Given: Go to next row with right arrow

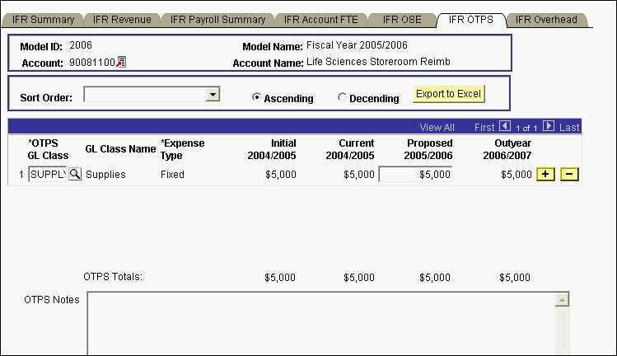Looking at the screenshot, I should (x=549, y=127).
